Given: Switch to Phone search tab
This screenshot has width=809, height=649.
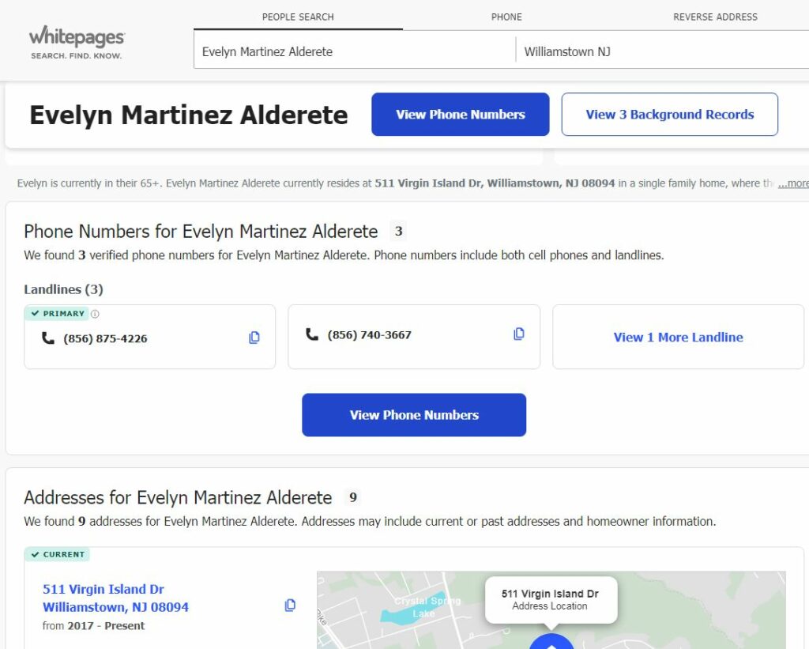Looking at the screenshot, I should point(506,17).
